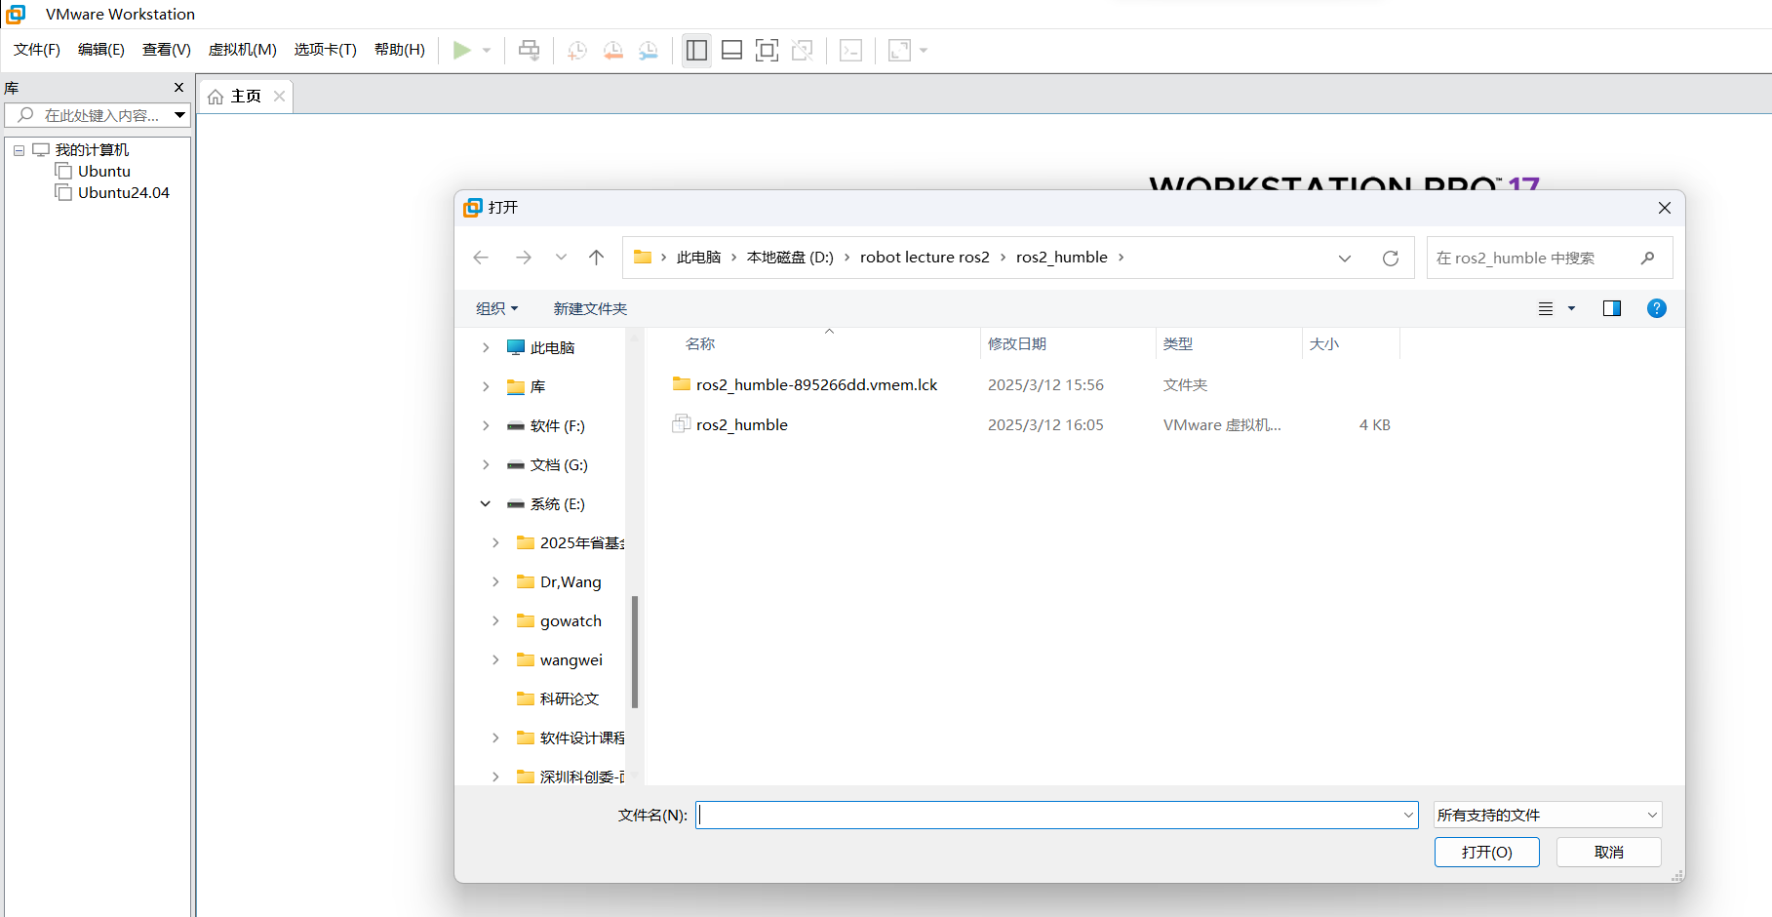Click the revert to snapshot icon
Viewport: 1772px width, 917px height.
[612, 50]
